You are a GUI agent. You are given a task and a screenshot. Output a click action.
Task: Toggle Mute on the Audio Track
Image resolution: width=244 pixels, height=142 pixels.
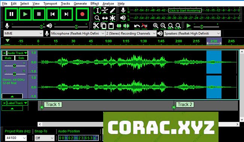pyautogui.click(x=8, y=58)
